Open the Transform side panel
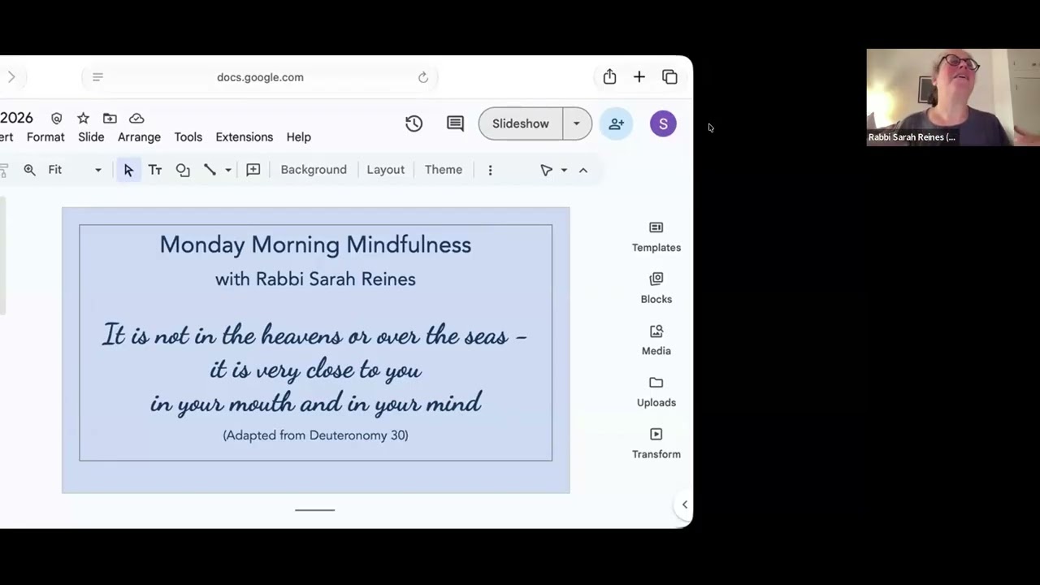This screenshot has height=585, width=1040. point(656,444)
